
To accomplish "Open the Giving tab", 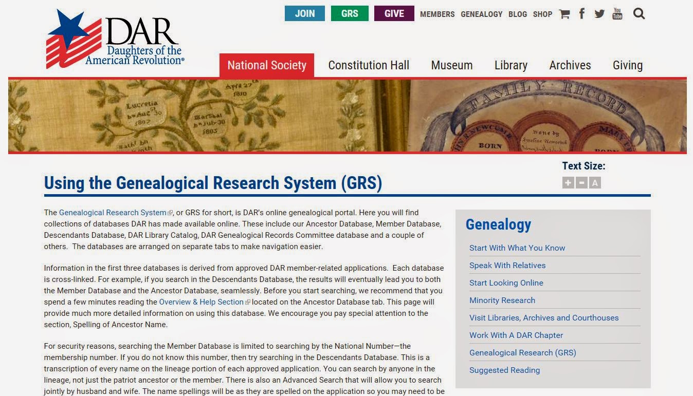I will pyautogui.click(x=628, y=65).
